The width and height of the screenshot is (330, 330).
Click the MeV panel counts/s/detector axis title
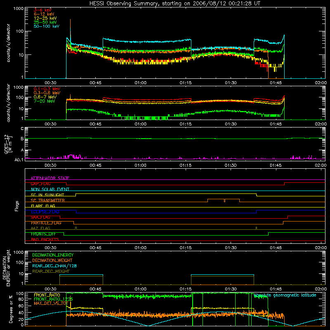[x=8, y=103]
